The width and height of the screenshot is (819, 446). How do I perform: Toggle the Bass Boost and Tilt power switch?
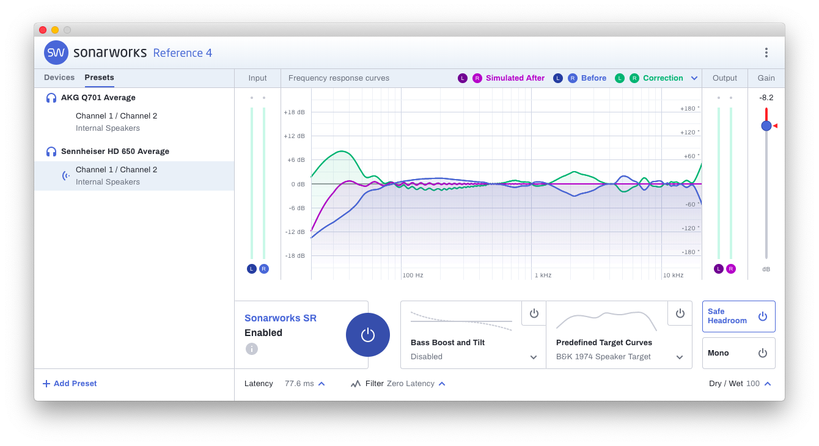click(534, 313)
